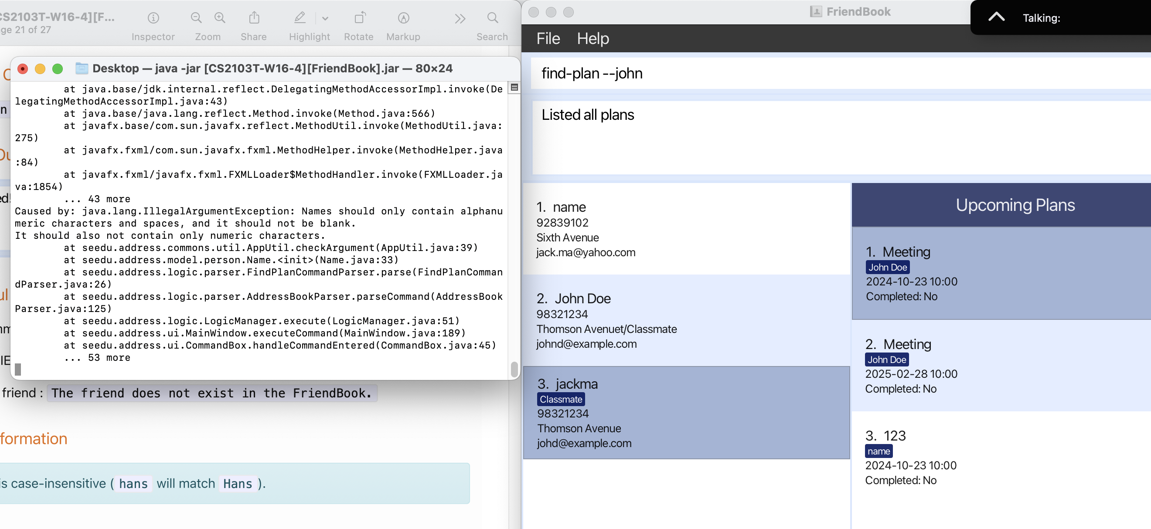Viewport: 1151px width, 529px height.
Task: Select the Highlight pen tool
Action: (300, 18)
